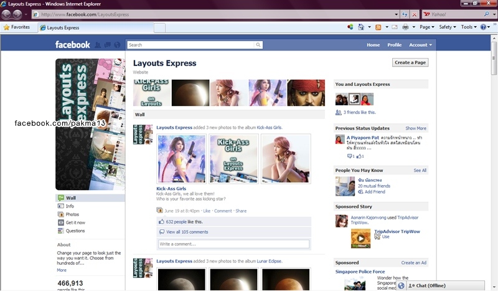This screenshot has height=291, width=498.
Task: Click the browser Home icon in command bar
Action: pyautogui.click(x=361, y=27)
